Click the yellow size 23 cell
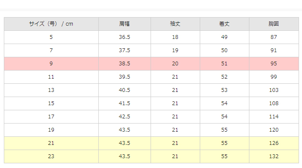The width and height of the screenshot is (302, 168). [x=51, y=156]
